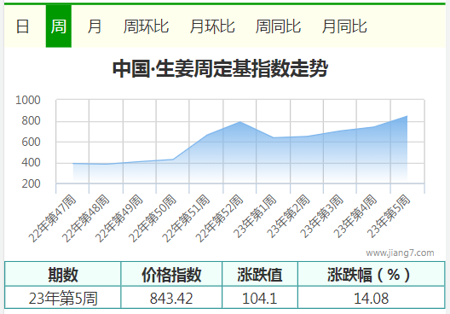
Task: Click the 23年第4周 axis label
Action: [x=355, y=217]
